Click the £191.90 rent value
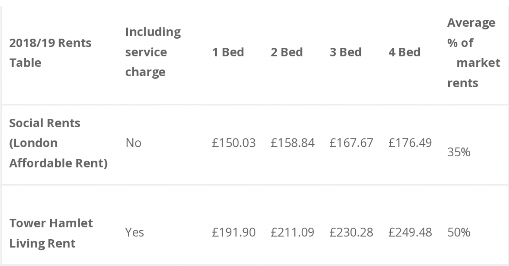 234,232
